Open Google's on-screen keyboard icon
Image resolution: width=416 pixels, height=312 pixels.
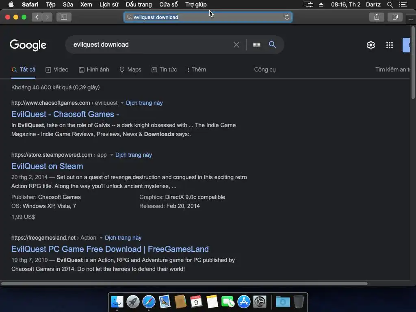pyautogui.click(x=256, y=45)
